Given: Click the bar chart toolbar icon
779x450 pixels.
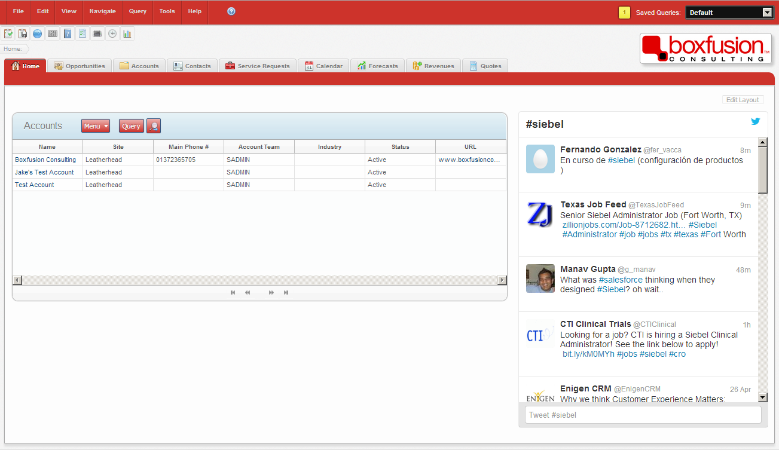Looking at the screenshot, I should coord(127,33).
